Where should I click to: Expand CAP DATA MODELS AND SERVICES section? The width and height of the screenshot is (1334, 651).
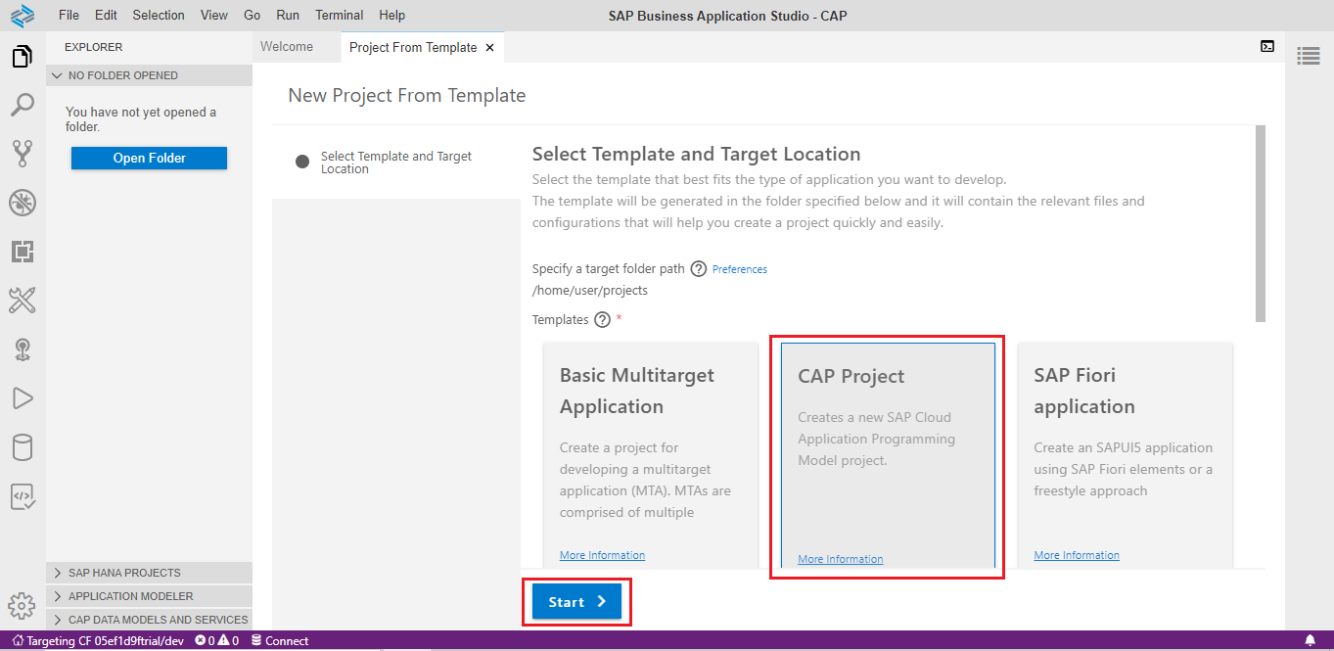pos(158,620)
